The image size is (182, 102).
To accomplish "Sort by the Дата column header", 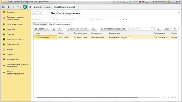I will coord(65,33).
